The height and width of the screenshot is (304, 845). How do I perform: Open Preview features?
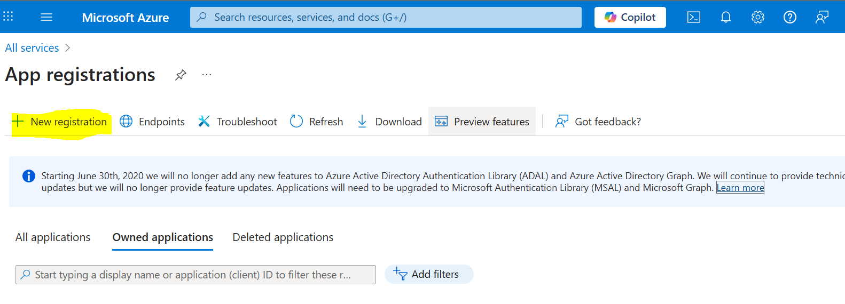coord(482,122)
